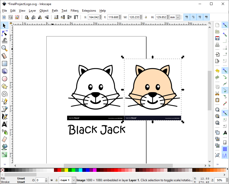The height and width of the screenshot is (184, 229).
Task: Increase zoom percentage stepper
Action: tap(227, 179)
